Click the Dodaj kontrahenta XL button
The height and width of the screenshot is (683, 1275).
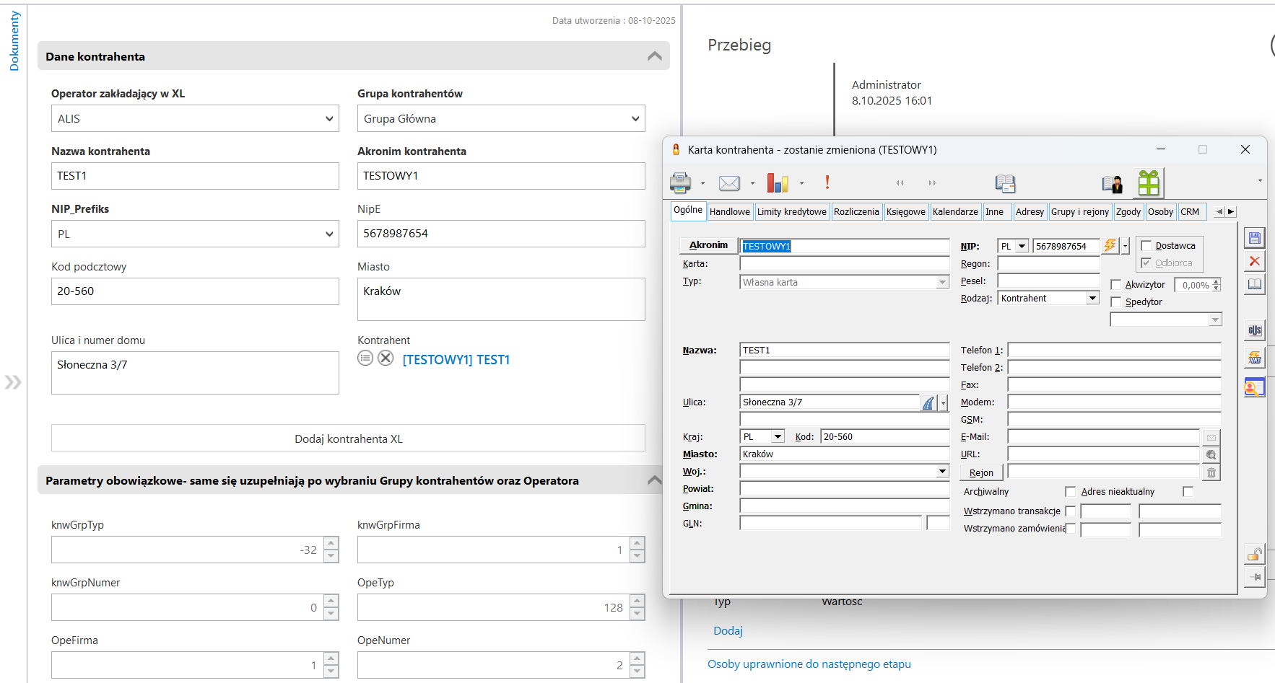click(x=348, y=439)
